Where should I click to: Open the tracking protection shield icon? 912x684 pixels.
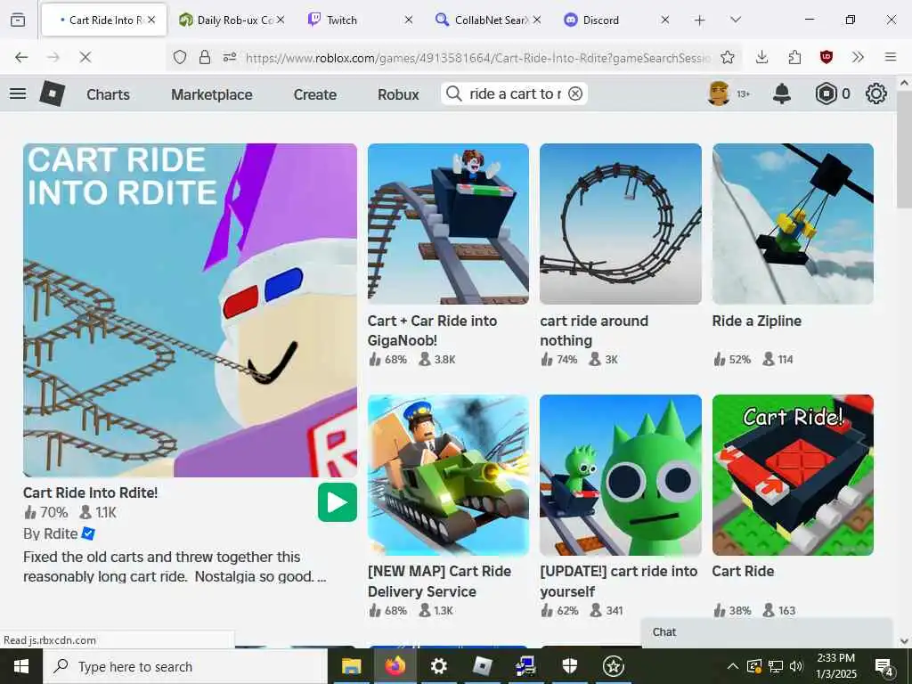click(180, 57)
